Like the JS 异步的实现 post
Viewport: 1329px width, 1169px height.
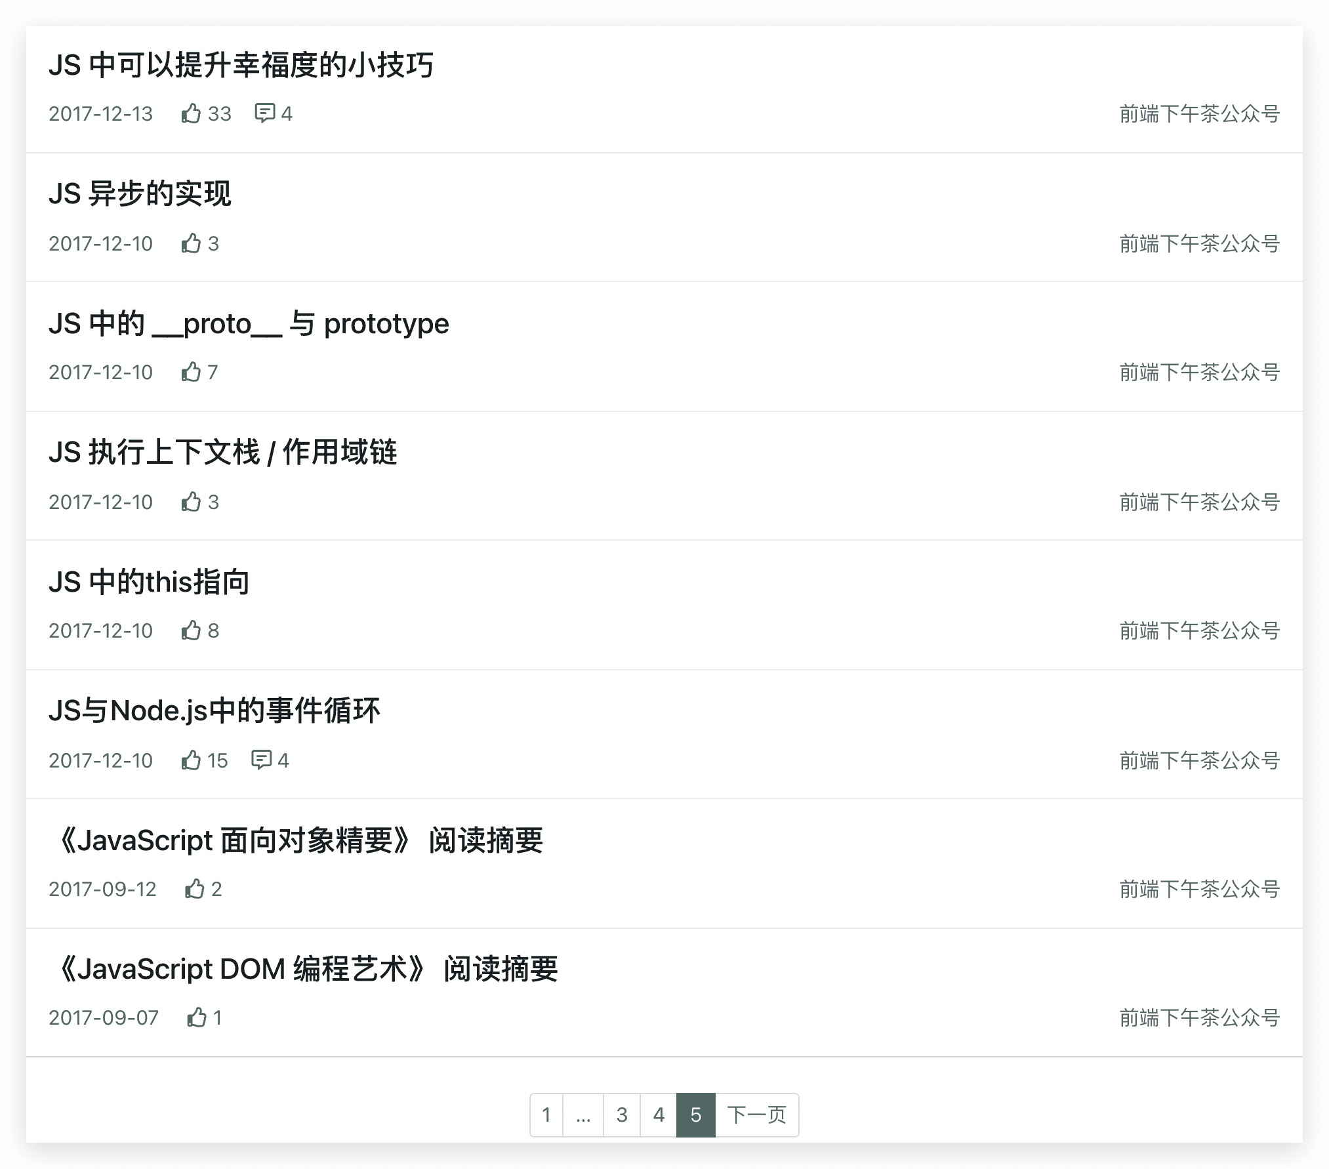click(191, 243)
